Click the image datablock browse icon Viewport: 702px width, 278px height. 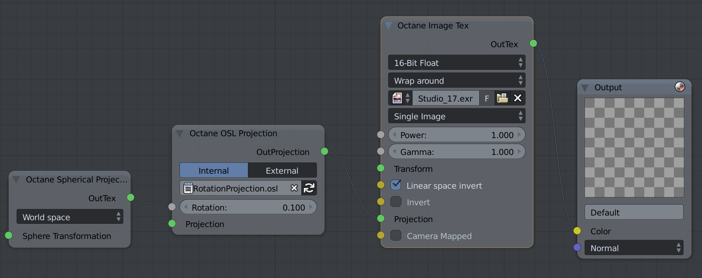[x=400, y=98]
